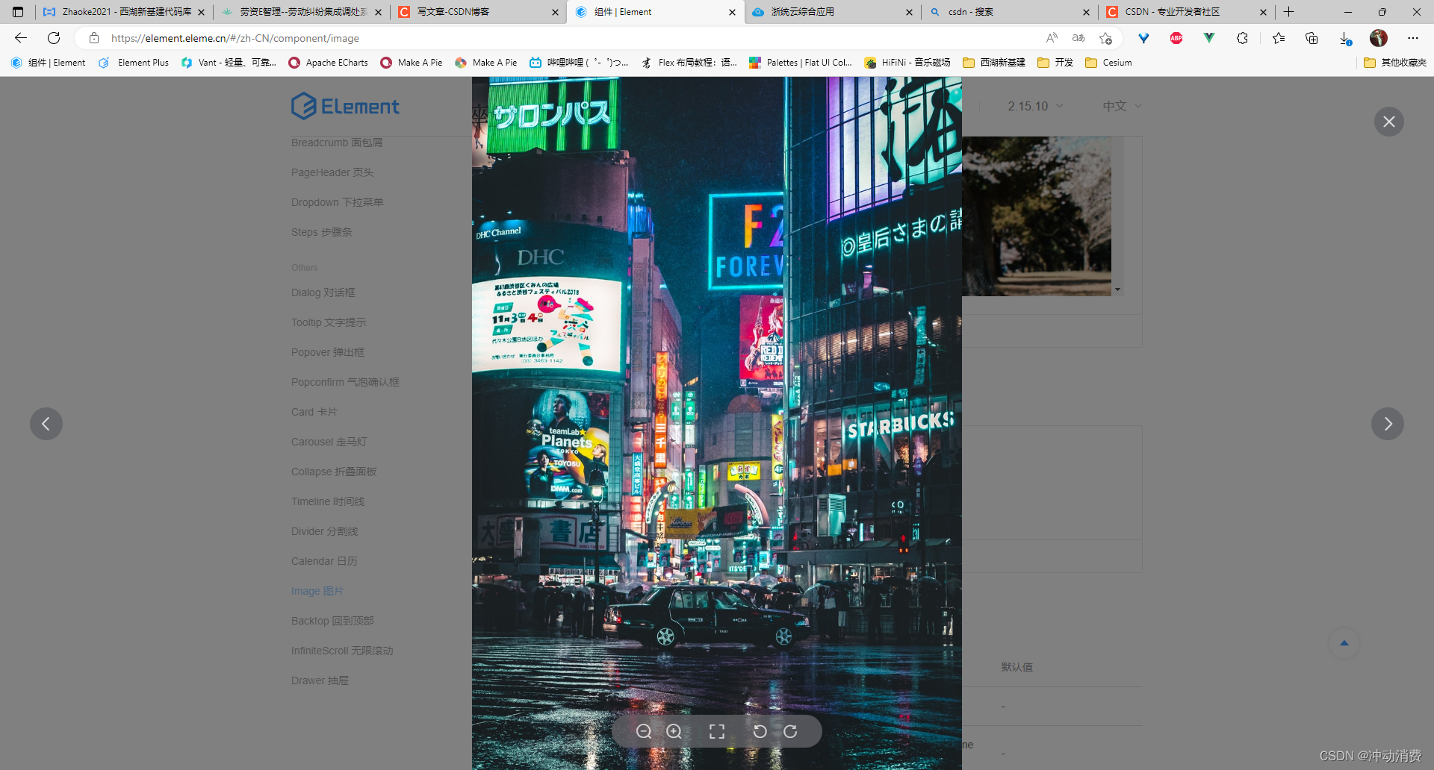Click the Element logo
The width and height of the screenshot is (1434, 770).
click(x=345, y=106)
